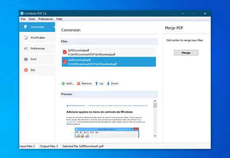Click the Print printer icon
The height and width of the screenshot is (158, 230).
coord(26,59)
